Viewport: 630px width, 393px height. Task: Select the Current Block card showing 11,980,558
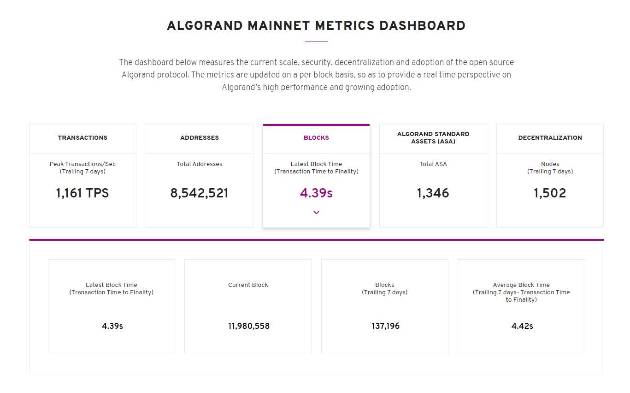248,306
